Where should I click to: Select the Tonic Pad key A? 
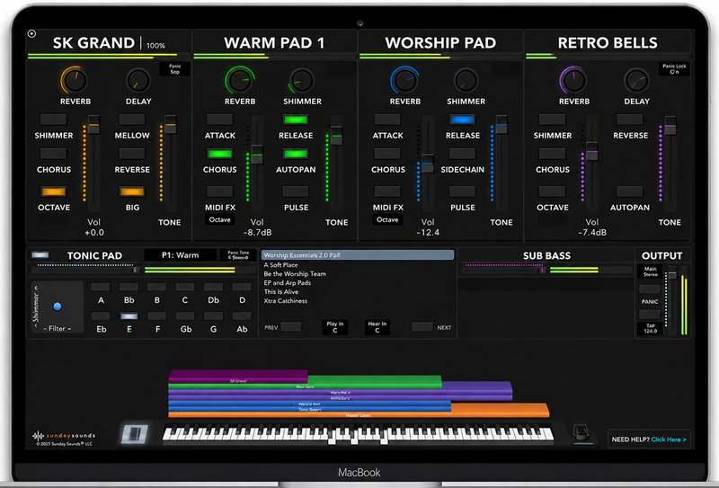[101, 288]
